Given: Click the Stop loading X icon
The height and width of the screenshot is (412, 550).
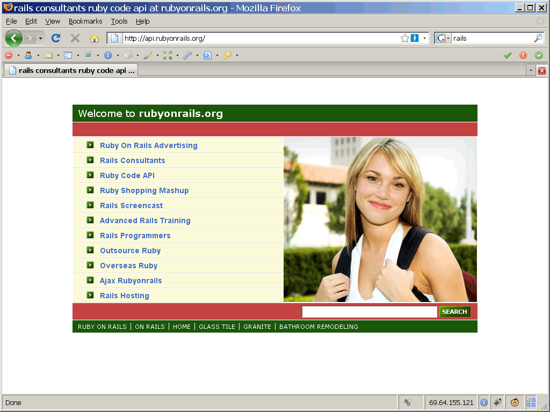Looking at the screenshot, I should (x=75, y=38).
